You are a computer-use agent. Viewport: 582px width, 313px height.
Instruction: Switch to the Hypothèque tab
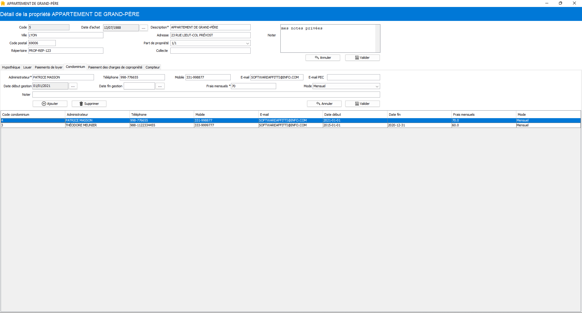11,67
